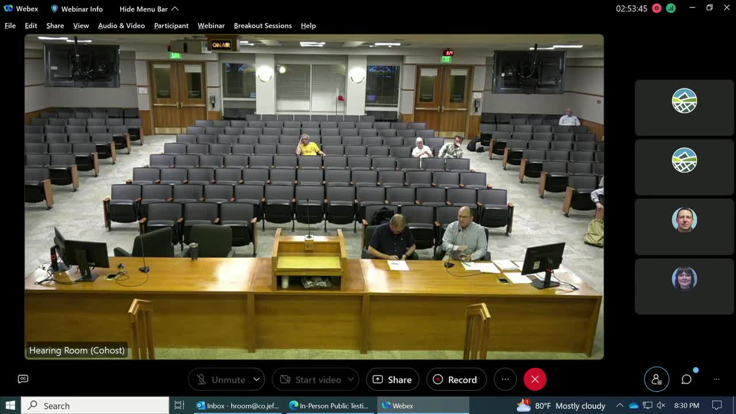Open panel options ellipsis beside the Chat icon

tap(716, 379)
